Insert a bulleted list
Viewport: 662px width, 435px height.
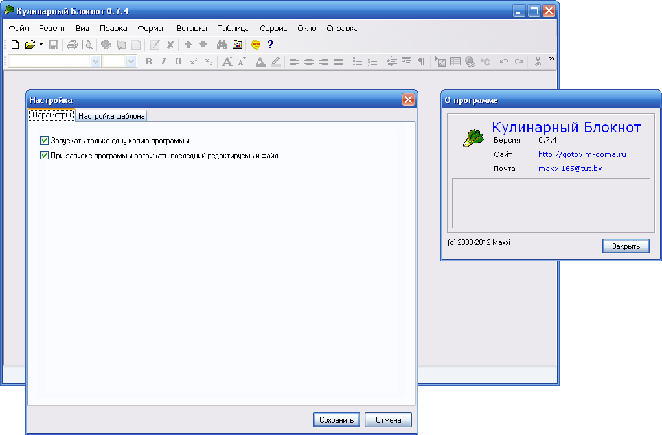point(358,62)
